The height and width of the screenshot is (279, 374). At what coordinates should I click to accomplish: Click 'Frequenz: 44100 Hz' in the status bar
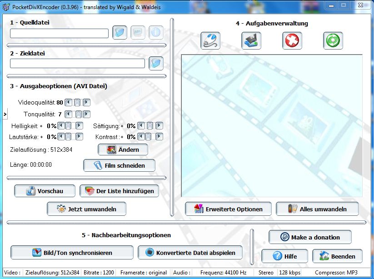coord(223,273)
